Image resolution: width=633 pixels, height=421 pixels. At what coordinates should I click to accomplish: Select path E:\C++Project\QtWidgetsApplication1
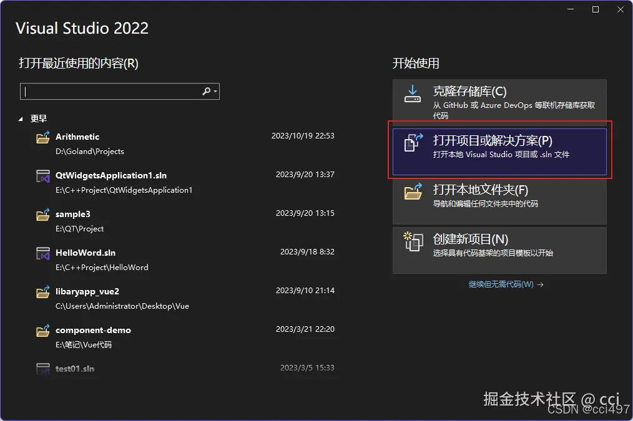point(124,190)
